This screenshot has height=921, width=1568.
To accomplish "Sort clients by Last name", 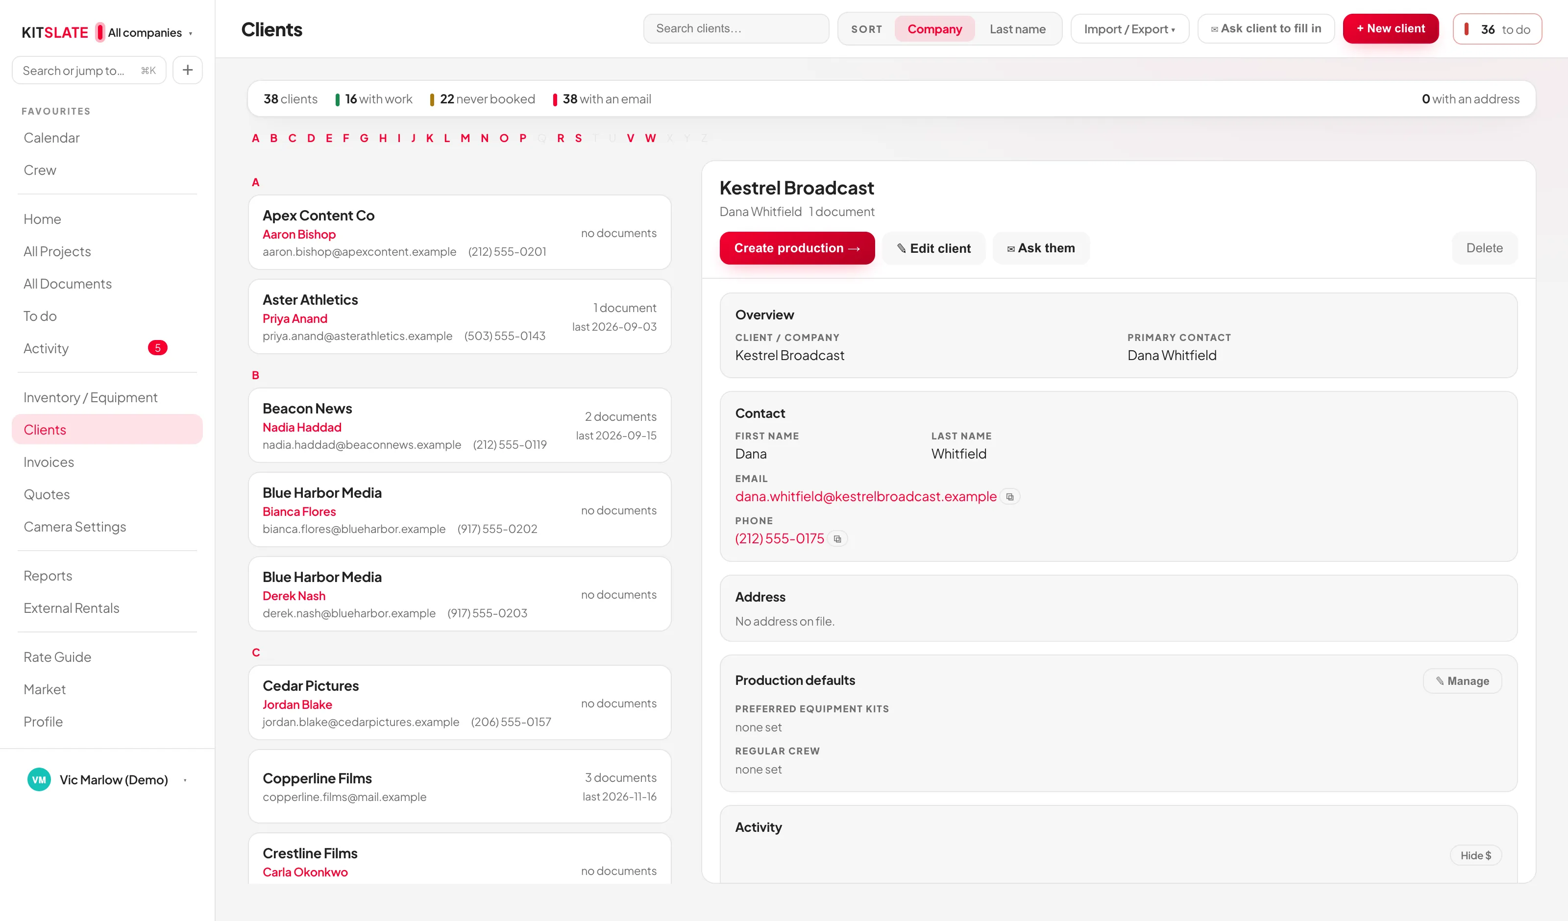I will (x=1017, y=28).
